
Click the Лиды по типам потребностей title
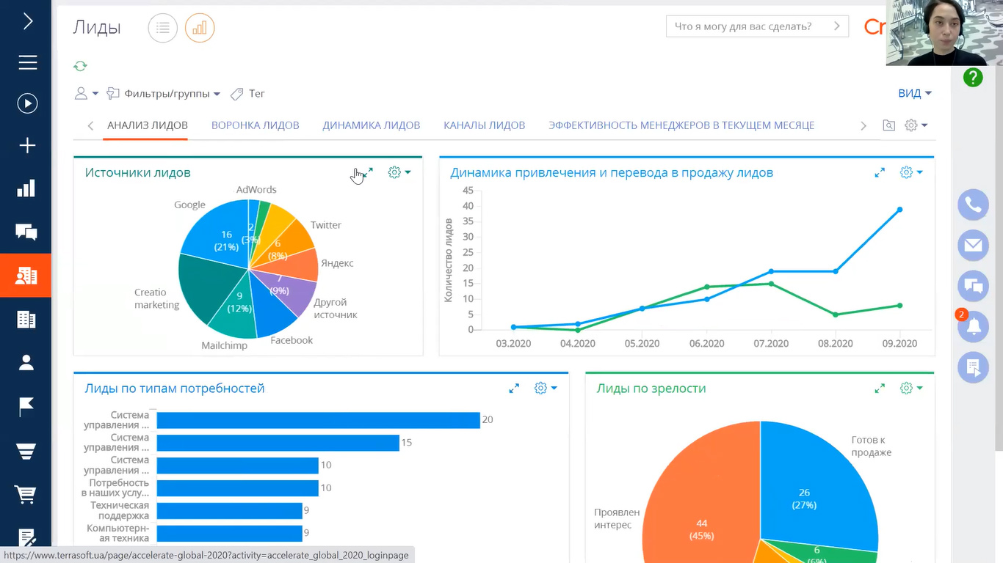pos(175,389)
